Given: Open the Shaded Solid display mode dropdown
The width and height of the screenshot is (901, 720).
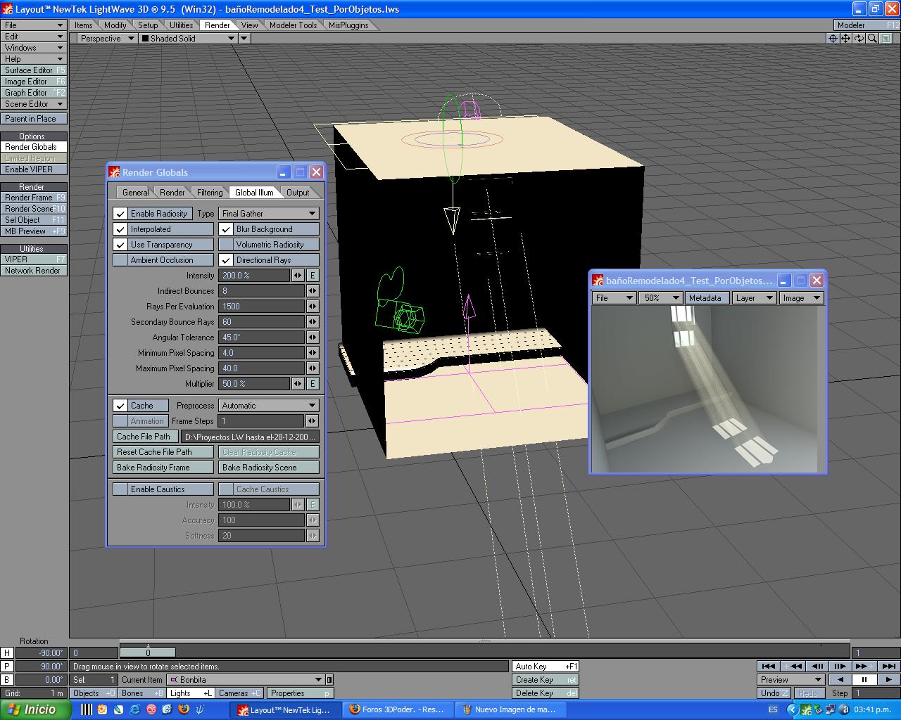Looking at the screenshot, I should point(189,39).
